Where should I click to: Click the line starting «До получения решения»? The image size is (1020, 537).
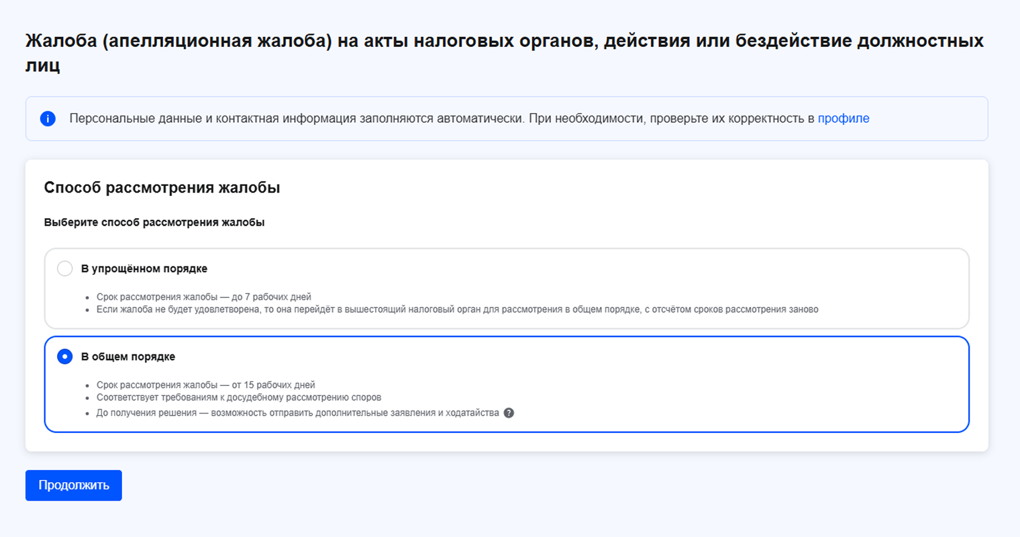tap(298, 413)
